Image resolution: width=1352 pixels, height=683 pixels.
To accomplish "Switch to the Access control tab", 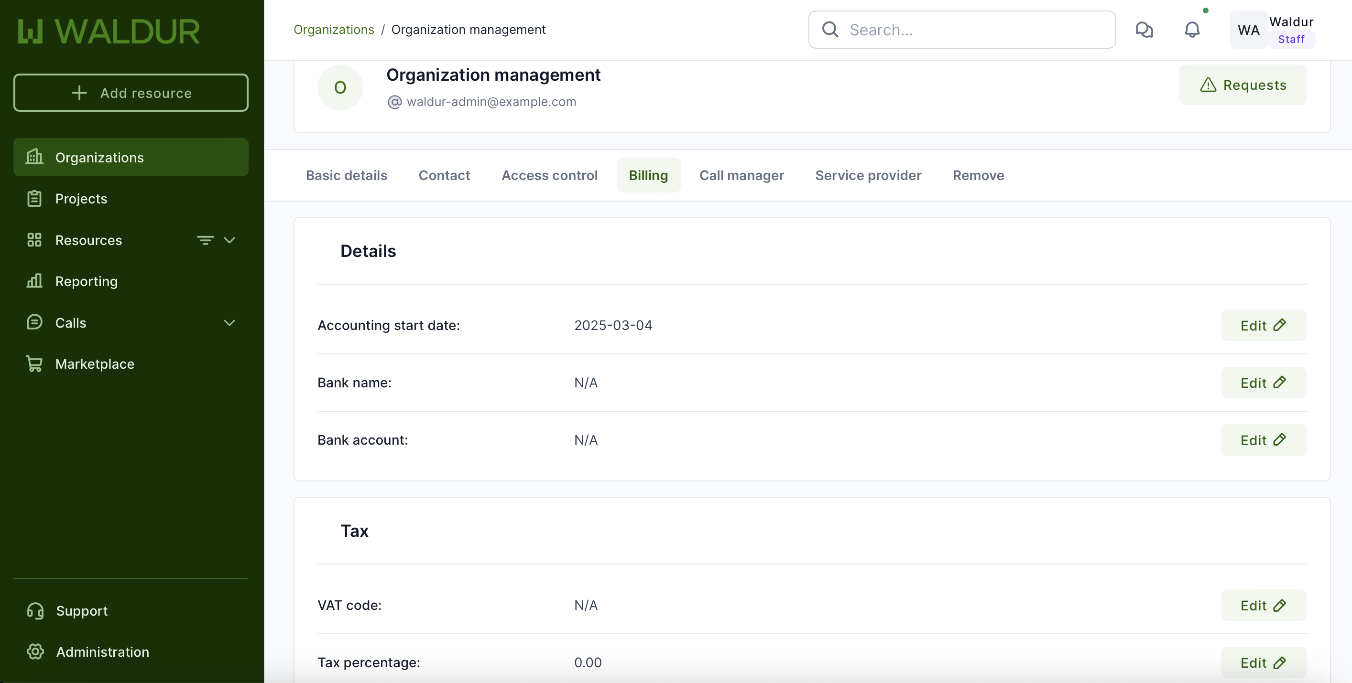I will [549, 175].
